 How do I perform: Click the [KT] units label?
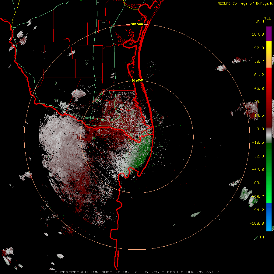(x=260, y=21)
